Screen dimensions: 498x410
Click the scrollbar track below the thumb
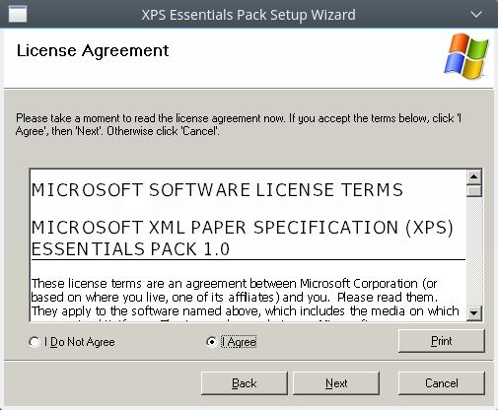474,251
